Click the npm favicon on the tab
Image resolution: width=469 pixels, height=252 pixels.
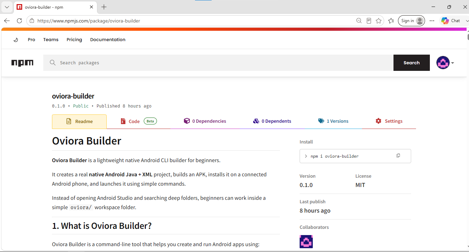pos(19,7)
